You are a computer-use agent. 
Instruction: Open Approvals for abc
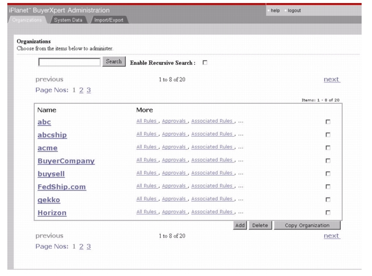174,121
